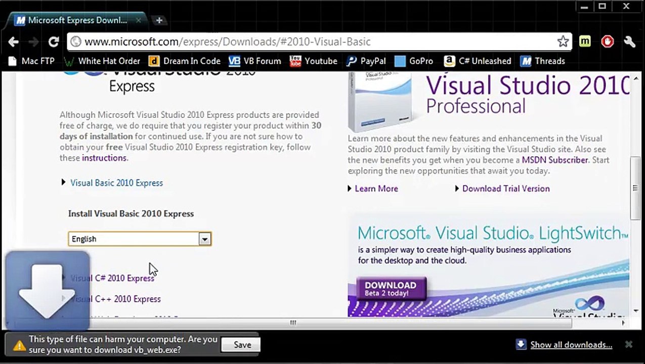Screen dimensions: 645x364
Task: Click the MSDN Subscriber link
Action: pos(555,160)
